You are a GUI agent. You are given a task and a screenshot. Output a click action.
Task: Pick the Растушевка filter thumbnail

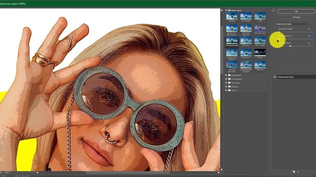(x=260, y=40)
